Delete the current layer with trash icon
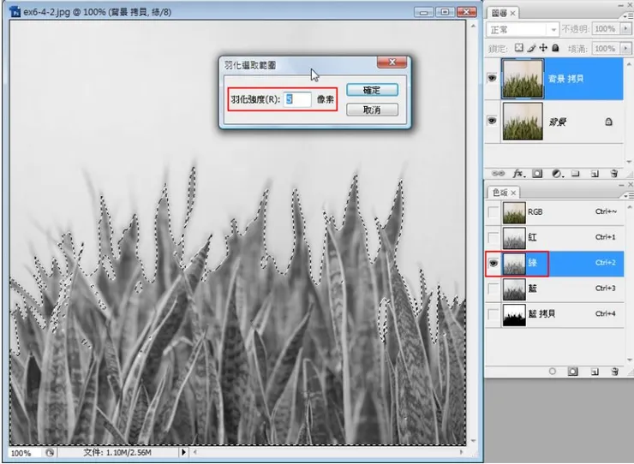The image size is (634, 464). click(x=615, y=172)
